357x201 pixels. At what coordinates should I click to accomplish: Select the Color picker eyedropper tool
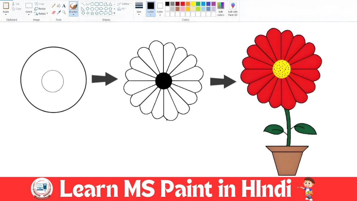tap(59, 12)
